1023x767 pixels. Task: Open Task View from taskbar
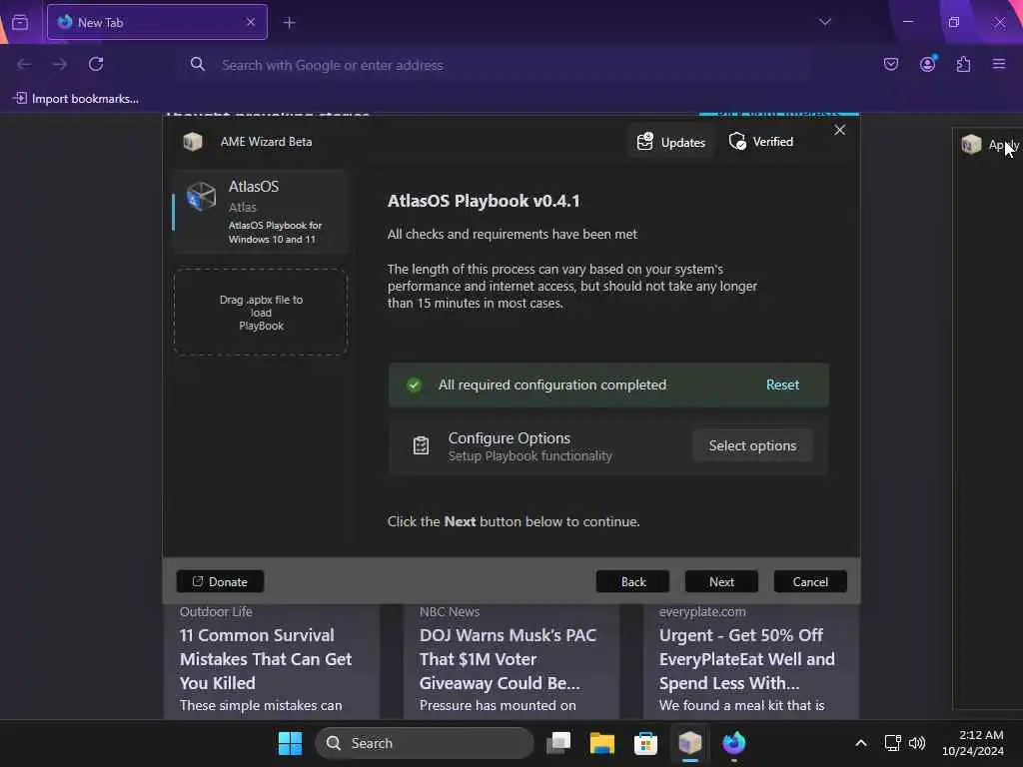pos(558,743)
